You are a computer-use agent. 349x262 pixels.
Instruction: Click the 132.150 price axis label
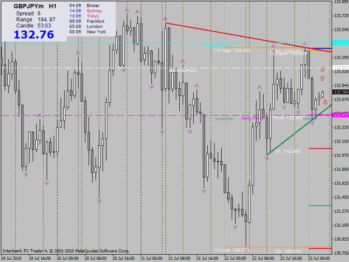[341, 141]
